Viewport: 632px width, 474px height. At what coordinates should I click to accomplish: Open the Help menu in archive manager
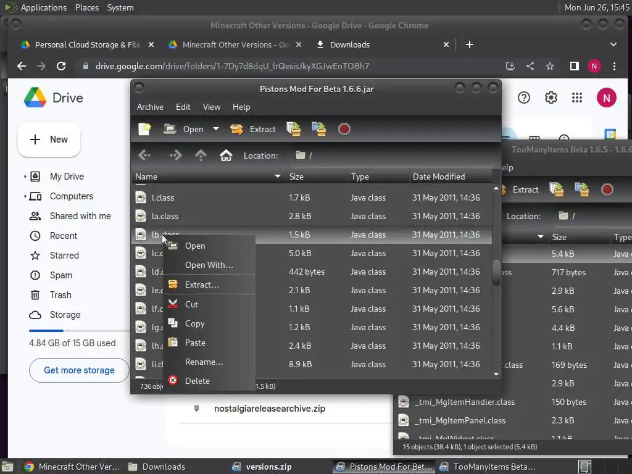tap(241, 107)
